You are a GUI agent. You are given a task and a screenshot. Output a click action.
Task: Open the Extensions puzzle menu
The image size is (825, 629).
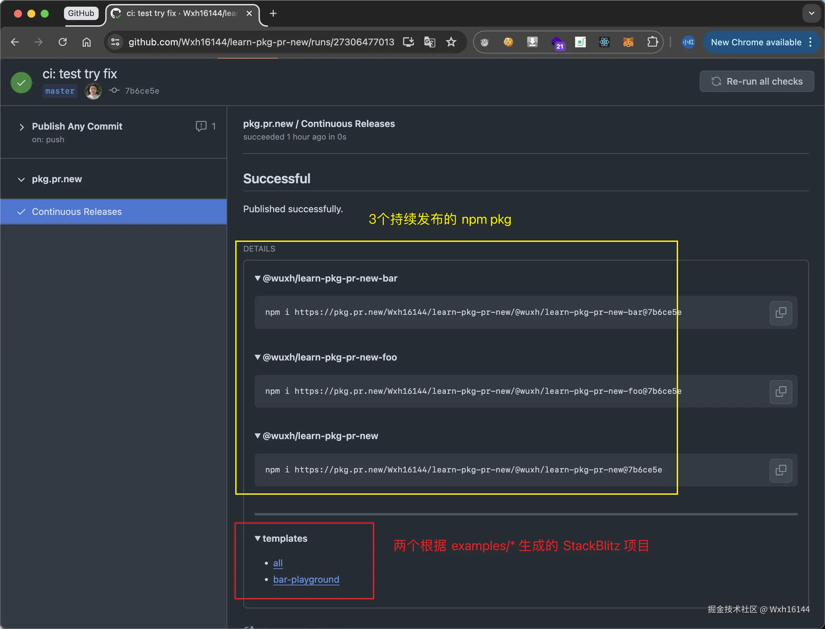click(x=652, y=42)
